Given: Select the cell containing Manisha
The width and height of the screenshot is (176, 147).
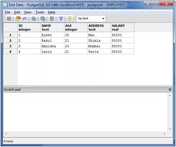Looking at the screenshot, I should coord(53,46).
